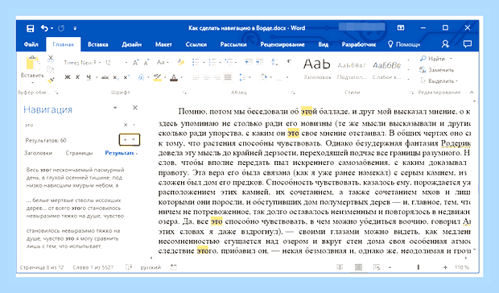
Task: Create a numbered list
Action: (212, 62)
